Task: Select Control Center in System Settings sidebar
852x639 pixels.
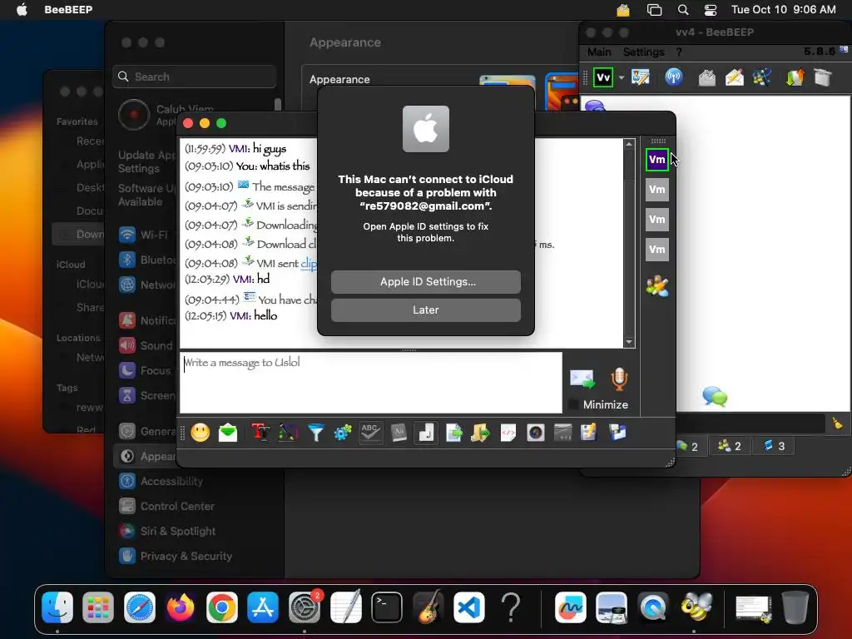Action: click(x=166, y=506)
